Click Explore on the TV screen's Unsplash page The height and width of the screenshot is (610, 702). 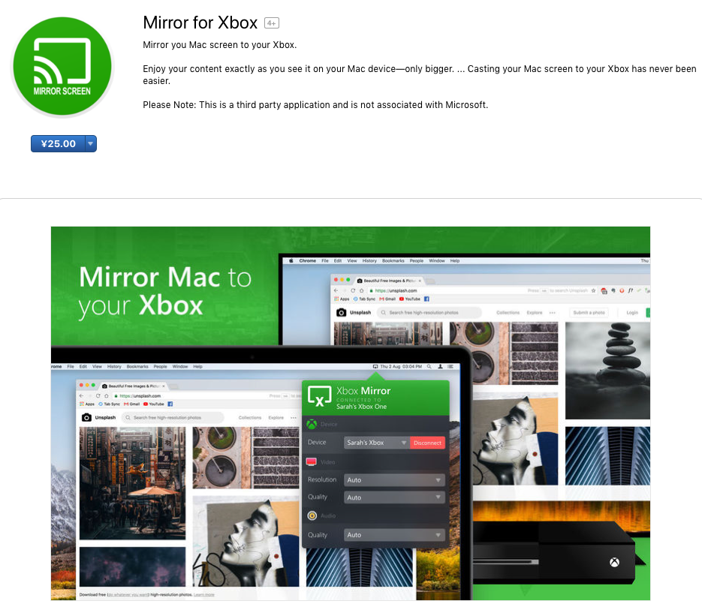pos(535,312)
